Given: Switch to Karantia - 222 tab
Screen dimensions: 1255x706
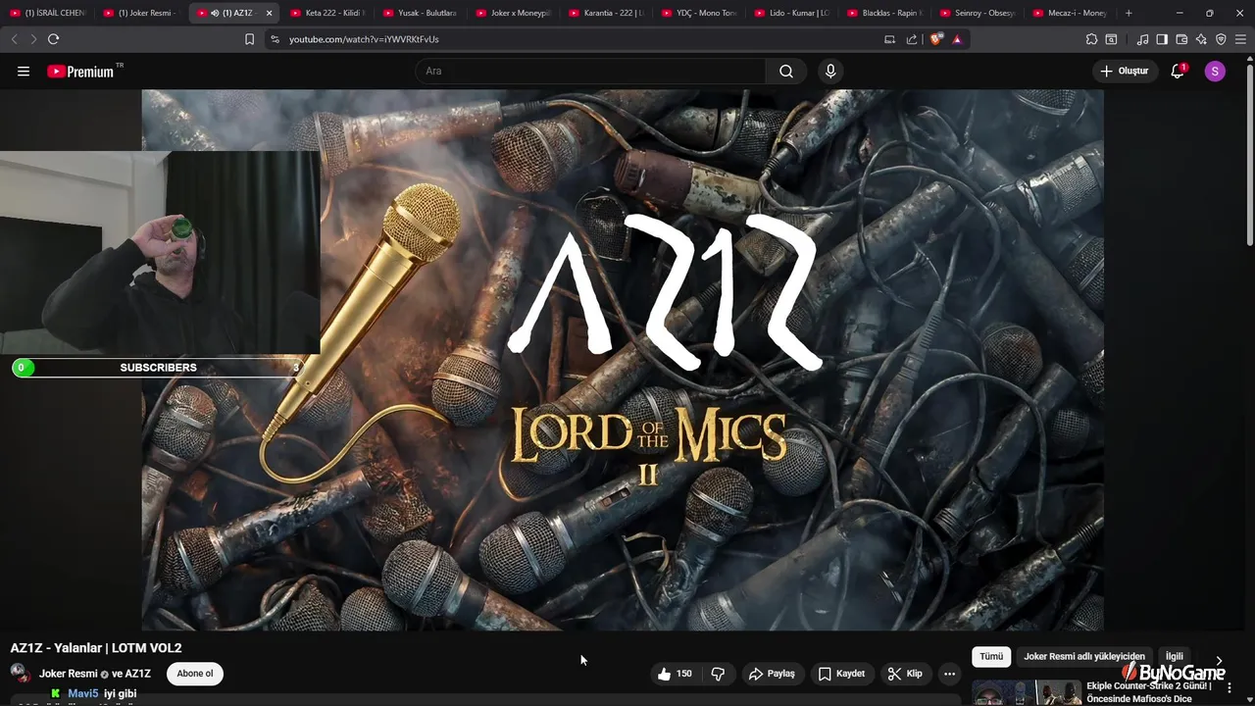Looking at the screenshot, I should point(606,13).
